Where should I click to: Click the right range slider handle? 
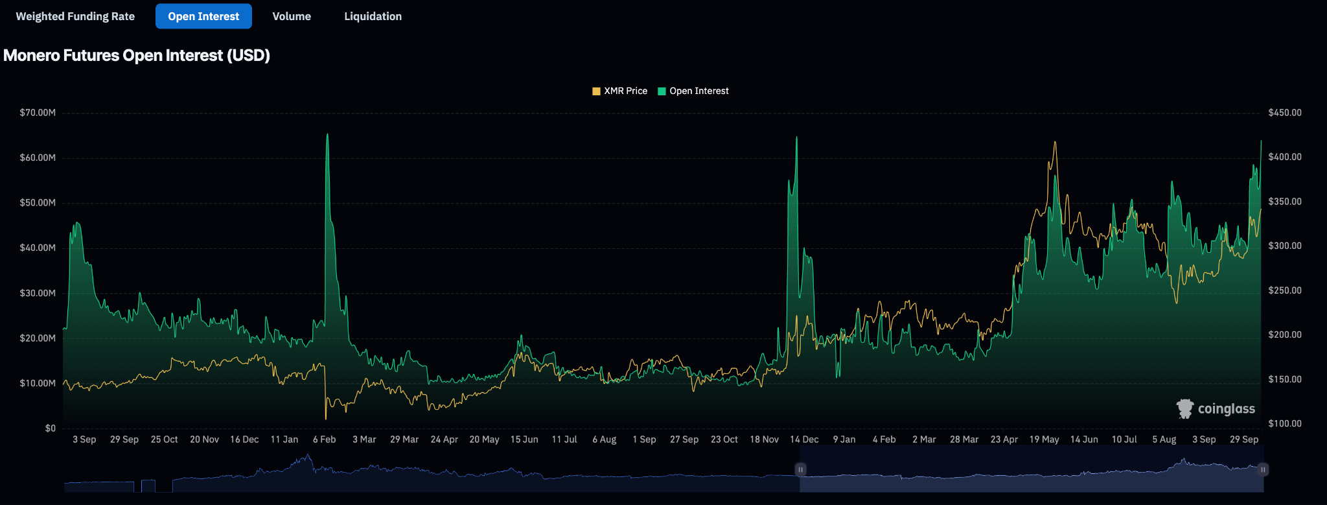pyautogui.click(x=1263, y=469)
